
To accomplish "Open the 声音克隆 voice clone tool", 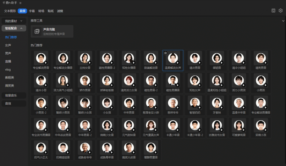I will pyautogui.click(x=52, y=31).
